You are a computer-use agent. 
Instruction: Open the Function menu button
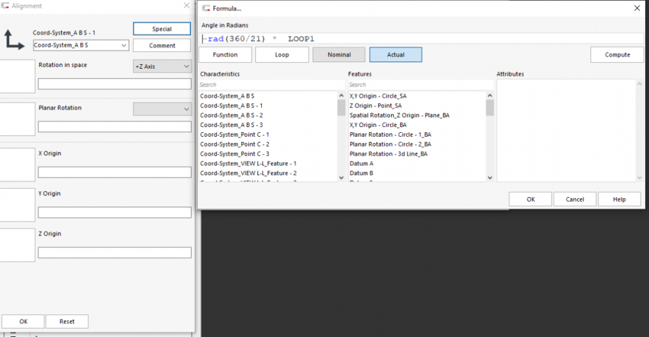point(225,55)
